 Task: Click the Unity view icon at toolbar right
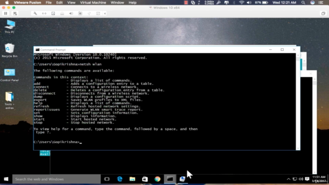coord(323,13)
